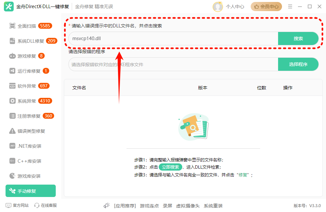Focus the 请选择报错软件 EXE input field
The width and height of the screenshot is (326, 212).
click(173, 64)
